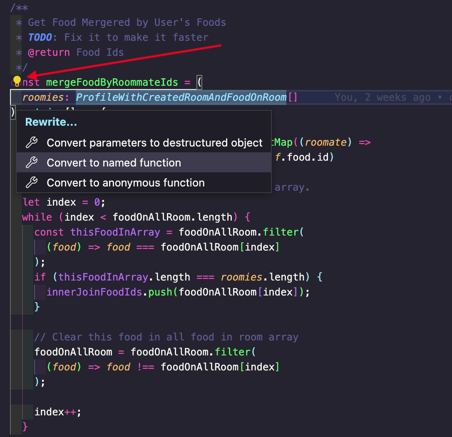Click the index++ statement
Image resolution: width=452 pixels, height=437 pixels.
[x=58, y=412]
